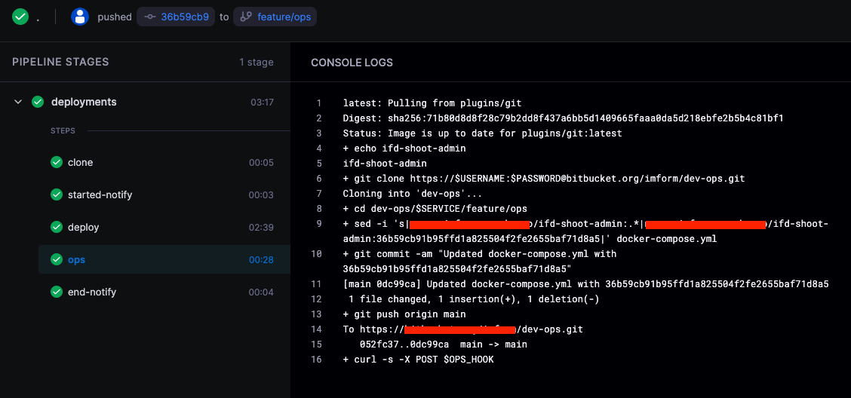This screenshot has height=398, width=851.
Task: Click the started-notify step success icon
Action: click(56, 194)
